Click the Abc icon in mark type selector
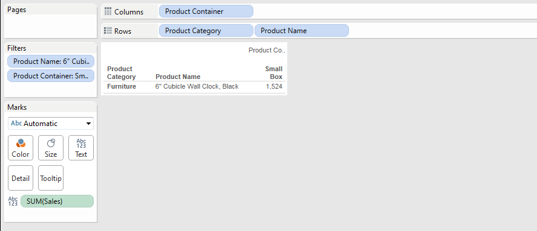The width and height of the screenshot is (537, 231). (x=16, y=124)
